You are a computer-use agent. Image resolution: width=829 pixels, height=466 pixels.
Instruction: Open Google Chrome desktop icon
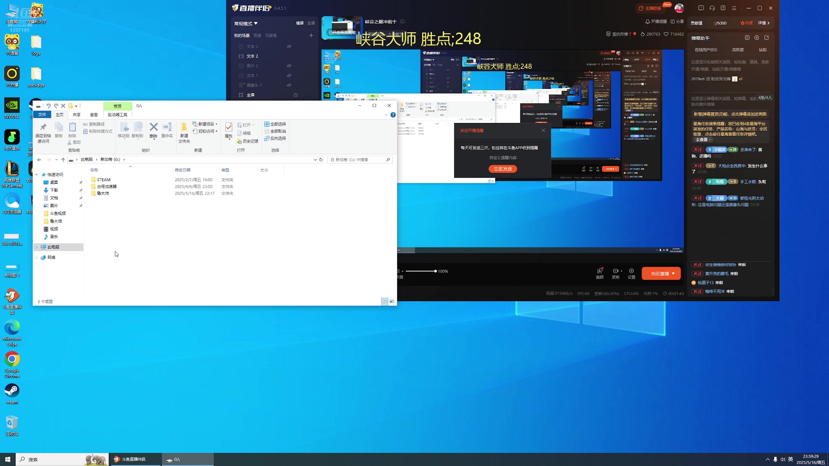click(x=12, y=365)
